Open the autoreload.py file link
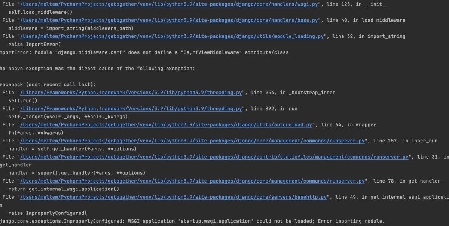Viewport: 449px width, 226px height. point(167,125)
